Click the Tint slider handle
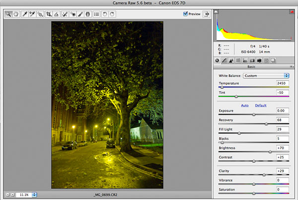Screen dimensions: 298x200 (236, 97)
